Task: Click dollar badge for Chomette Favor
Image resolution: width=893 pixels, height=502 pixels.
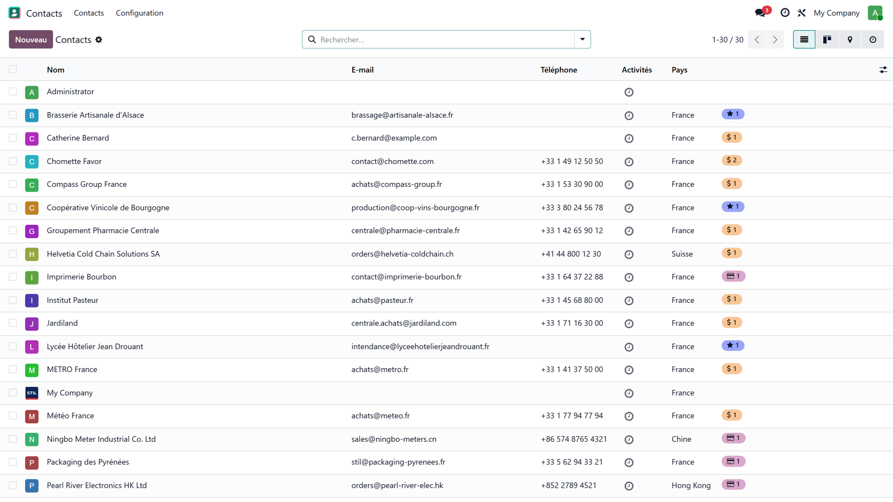Action: click(732, 160)
